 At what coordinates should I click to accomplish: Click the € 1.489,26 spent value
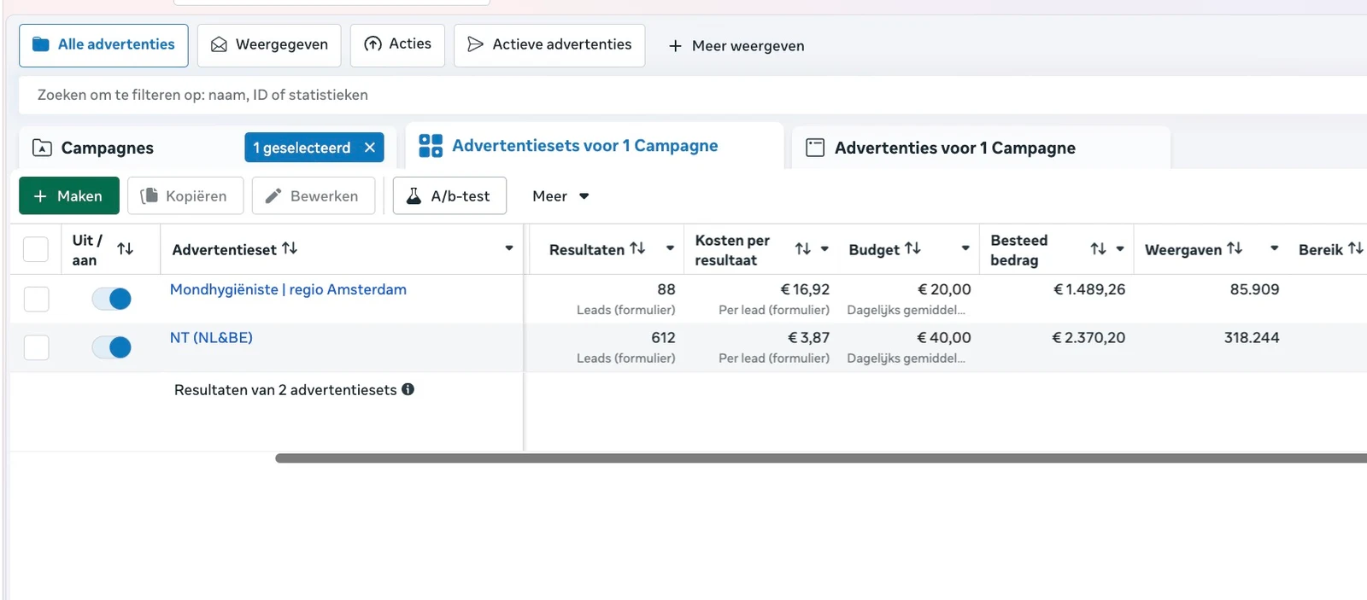(x=1089, y=289)
